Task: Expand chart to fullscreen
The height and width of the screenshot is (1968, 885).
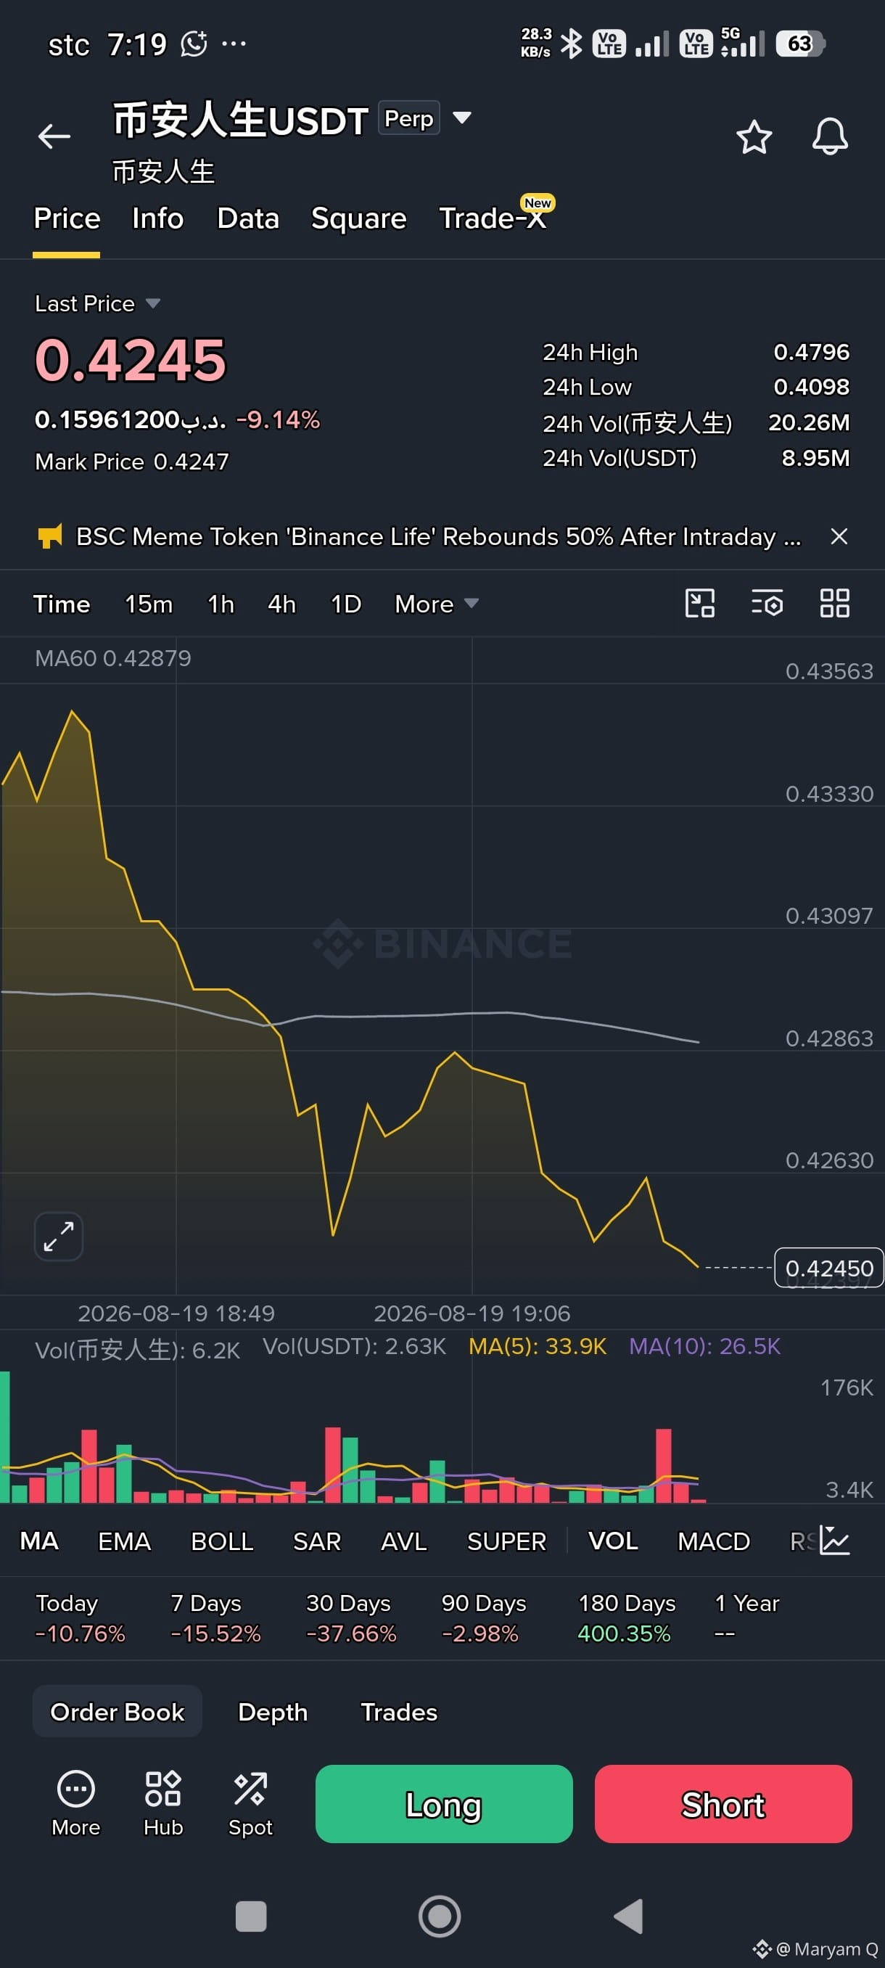Action: pos(59,1235)
